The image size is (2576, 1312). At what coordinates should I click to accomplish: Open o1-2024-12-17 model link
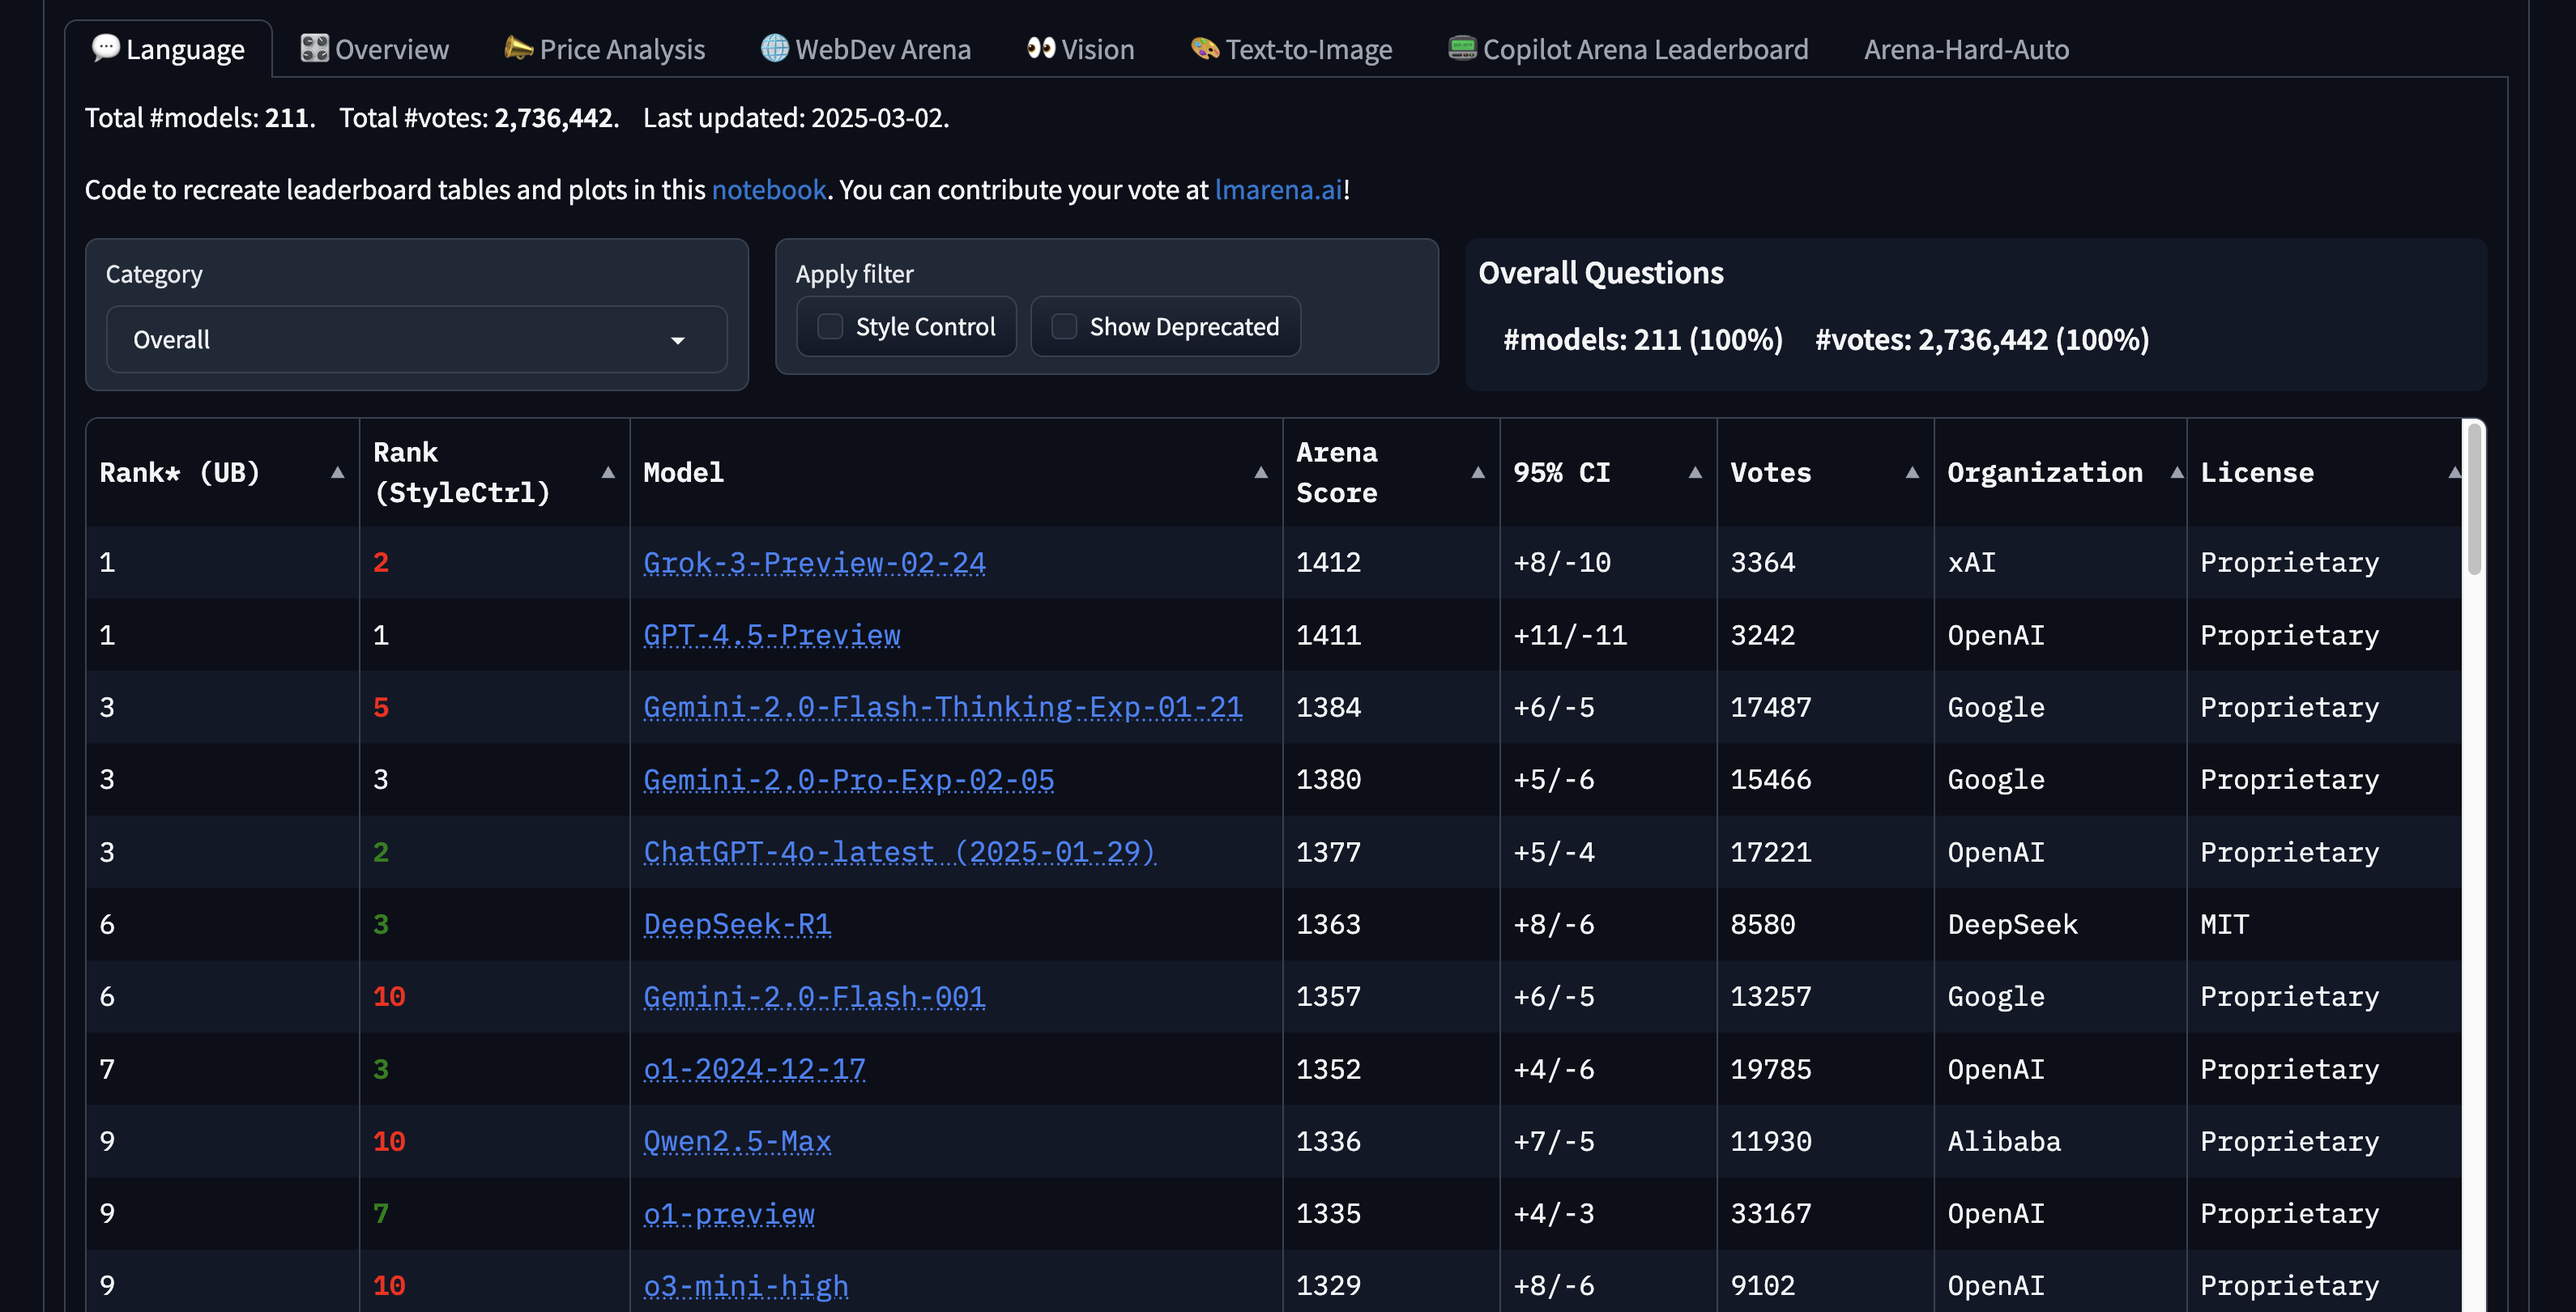[754, 1069]
